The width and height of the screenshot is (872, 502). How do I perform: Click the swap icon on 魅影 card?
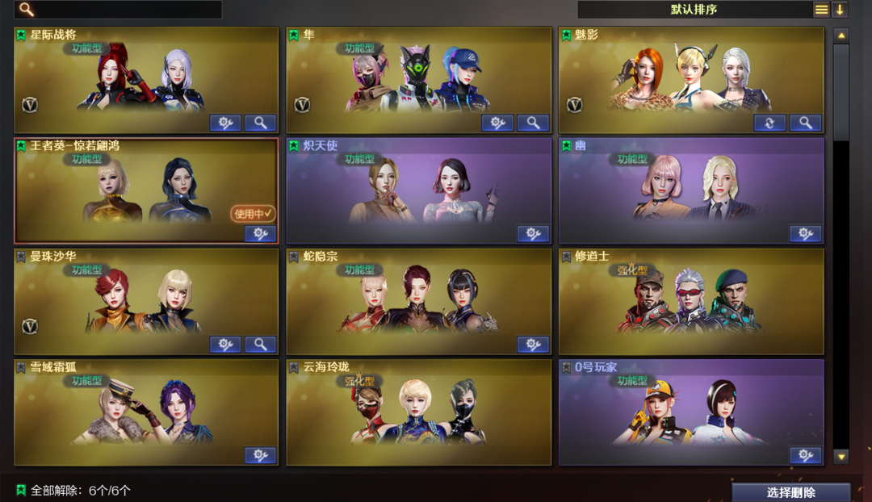point(769,123)
